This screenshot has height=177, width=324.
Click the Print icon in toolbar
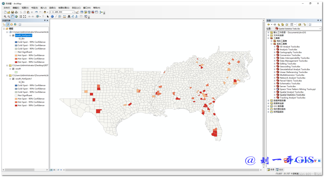click(x=16, y=12)
